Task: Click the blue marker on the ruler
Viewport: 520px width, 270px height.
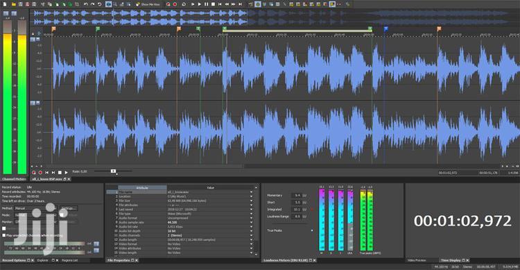Action: pyautogui.click(x=385, y=29)
